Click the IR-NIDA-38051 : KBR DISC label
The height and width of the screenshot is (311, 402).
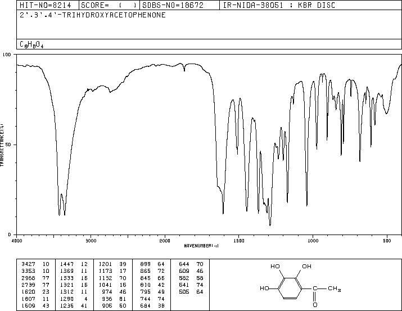click(x=279, y=5)
